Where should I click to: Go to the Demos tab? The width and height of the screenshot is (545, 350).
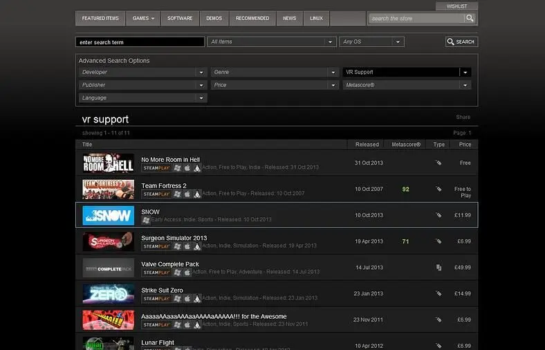click(x=214, y=18)
